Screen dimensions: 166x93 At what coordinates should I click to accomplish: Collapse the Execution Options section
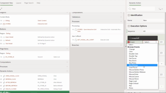click(129, 26)
